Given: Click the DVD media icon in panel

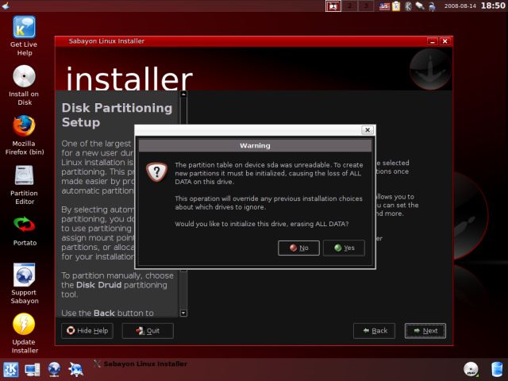Looking at the screenshot, I should tap(471, 369).
